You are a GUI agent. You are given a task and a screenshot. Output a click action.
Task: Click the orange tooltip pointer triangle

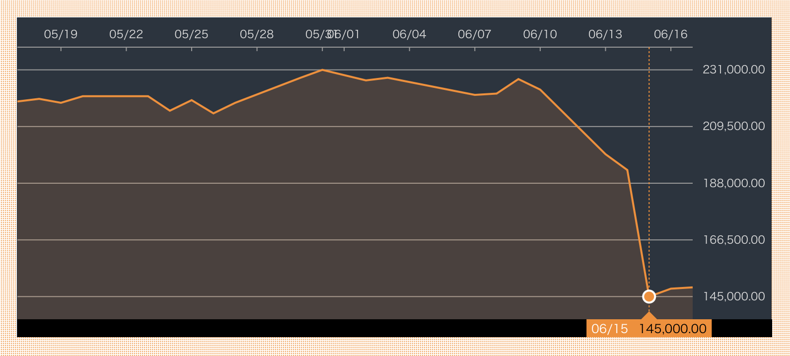[x=648, y=316]
